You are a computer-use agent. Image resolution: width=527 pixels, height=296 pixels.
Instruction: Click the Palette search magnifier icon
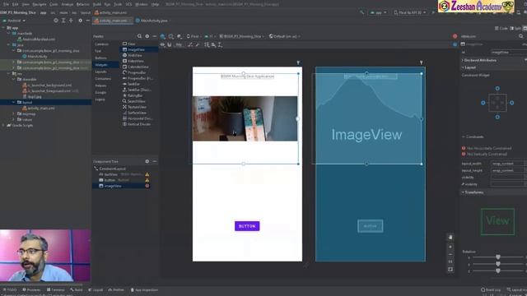(139, 36)
